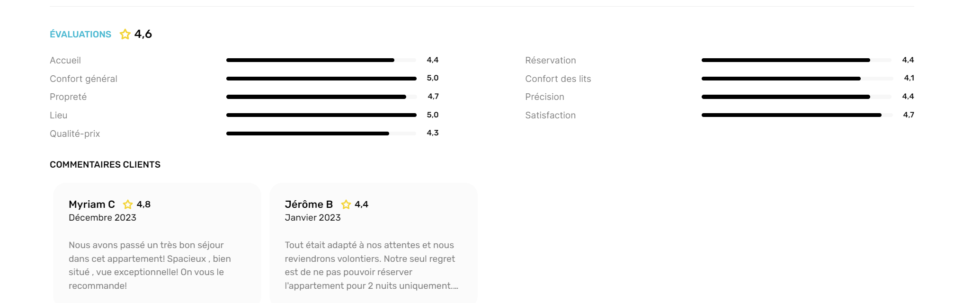954x303 pixels.
Task: Click the Satisfaction rating bar
Action: click(796, 115)
